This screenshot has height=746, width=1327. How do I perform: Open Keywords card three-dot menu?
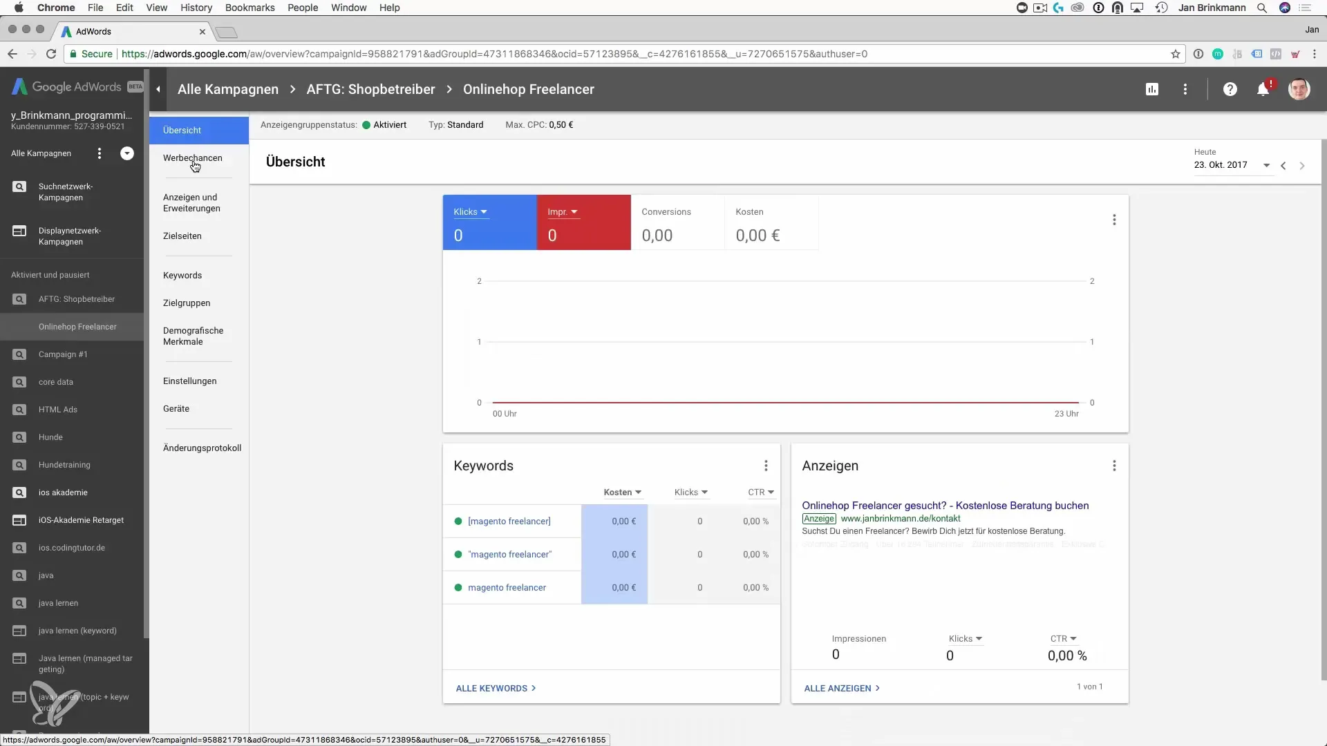[766, 466]
